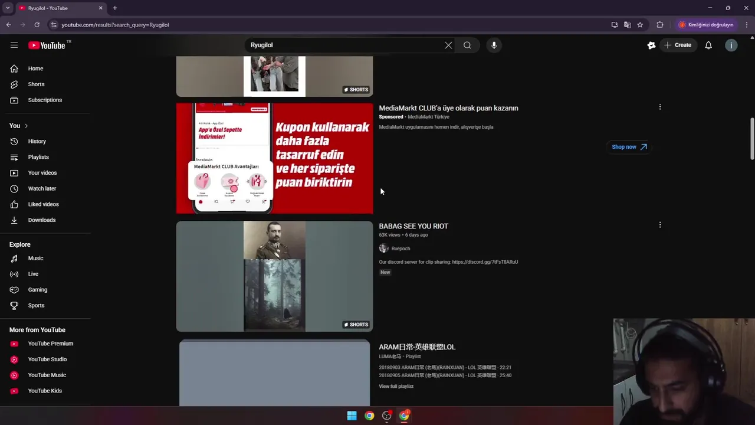Focus the YouTube search input field
This screenshot has height=425, width=755.
[345, 45]
